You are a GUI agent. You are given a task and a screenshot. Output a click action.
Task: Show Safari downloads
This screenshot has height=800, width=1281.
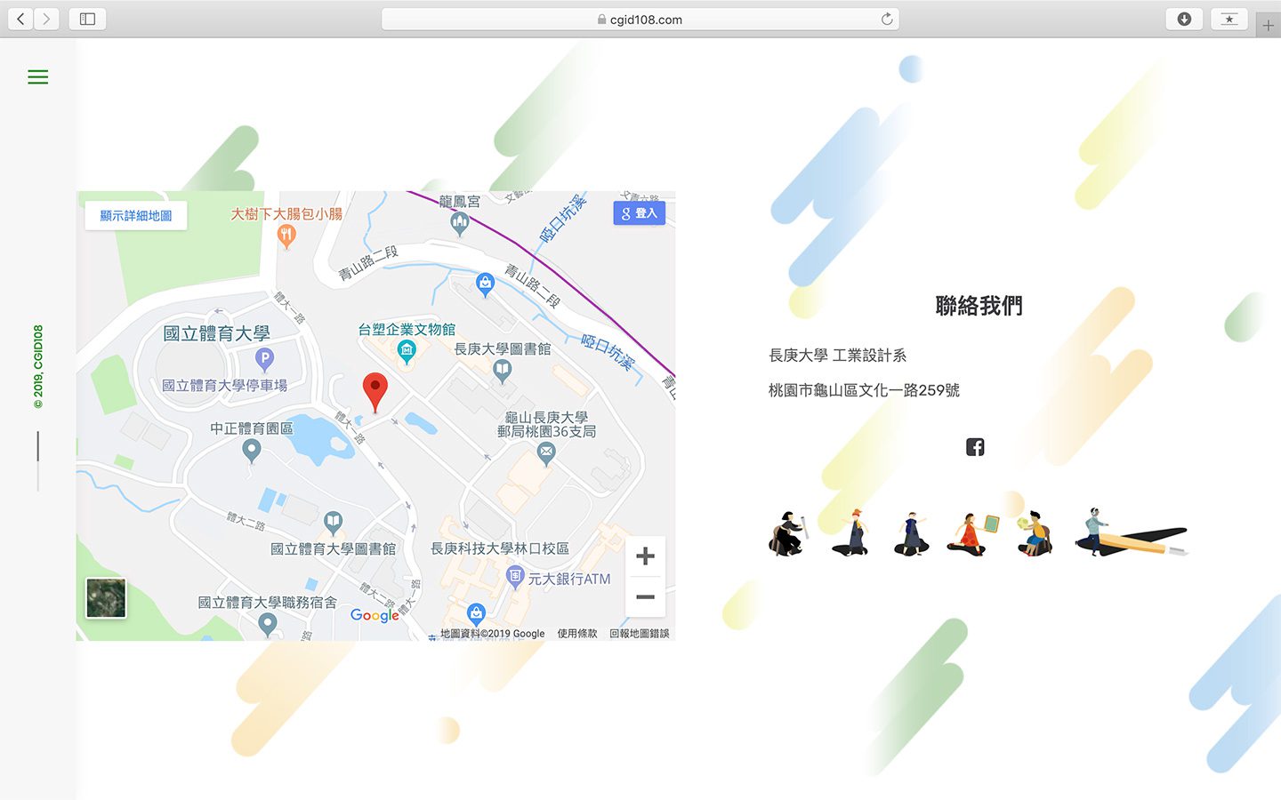(1184, 20)
